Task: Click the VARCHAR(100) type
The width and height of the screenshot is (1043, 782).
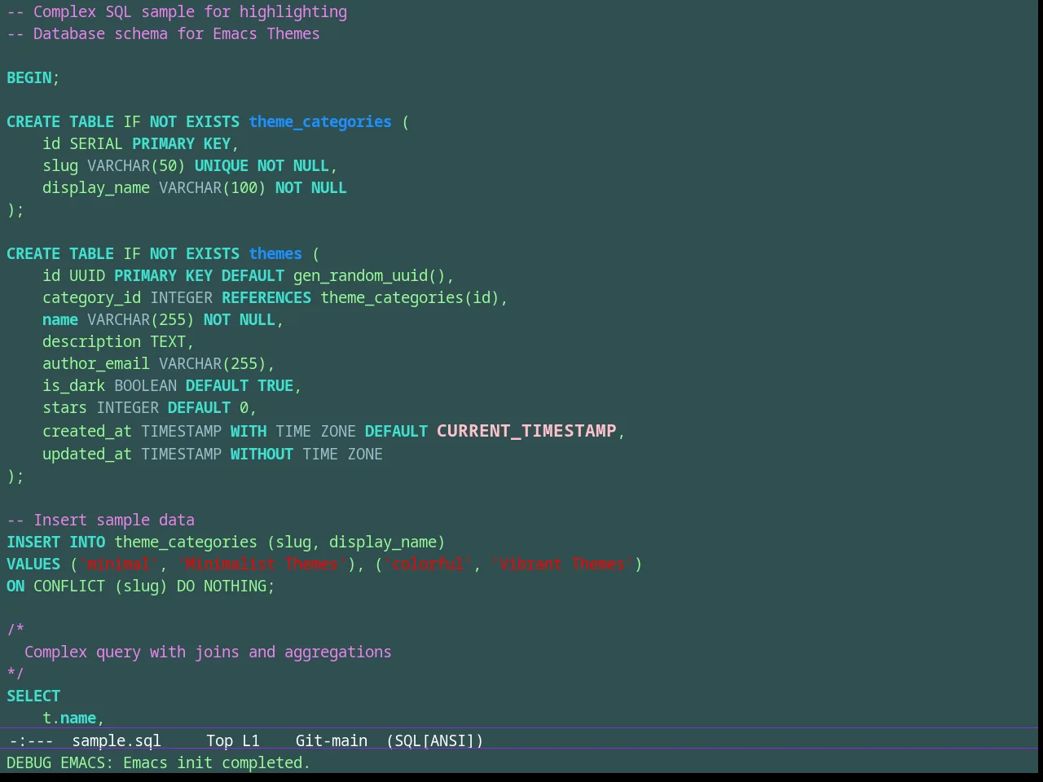Action: [213, 187]
